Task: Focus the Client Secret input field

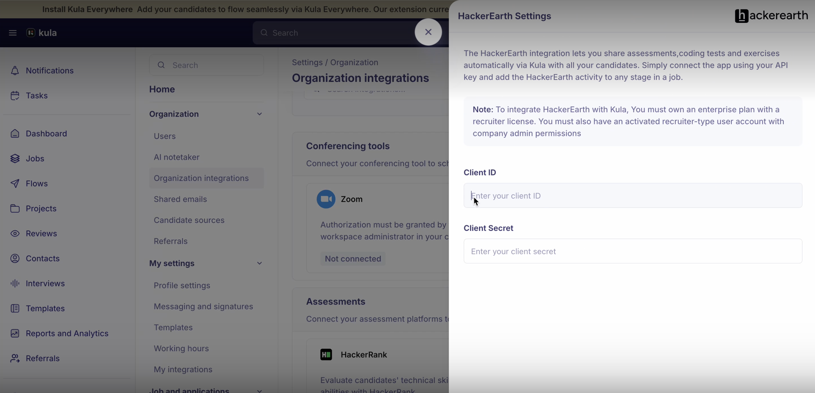Action: [x=633, y=251]
